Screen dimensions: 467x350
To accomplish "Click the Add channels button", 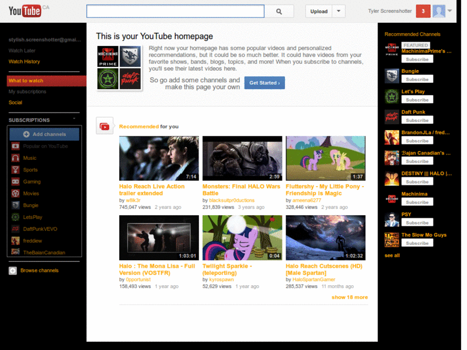I will [x=44, y=134].
